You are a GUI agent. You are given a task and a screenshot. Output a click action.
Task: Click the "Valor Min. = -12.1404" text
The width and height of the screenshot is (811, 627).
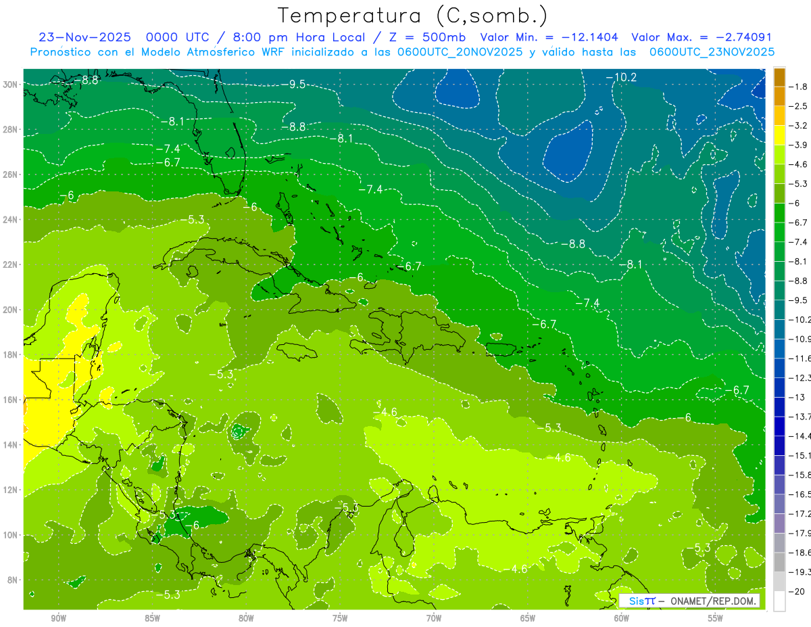[x=549, y=37]
